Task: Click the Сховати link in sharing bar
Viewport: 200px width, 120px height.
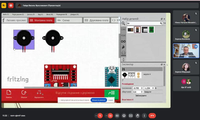Action: pos(110,100)
